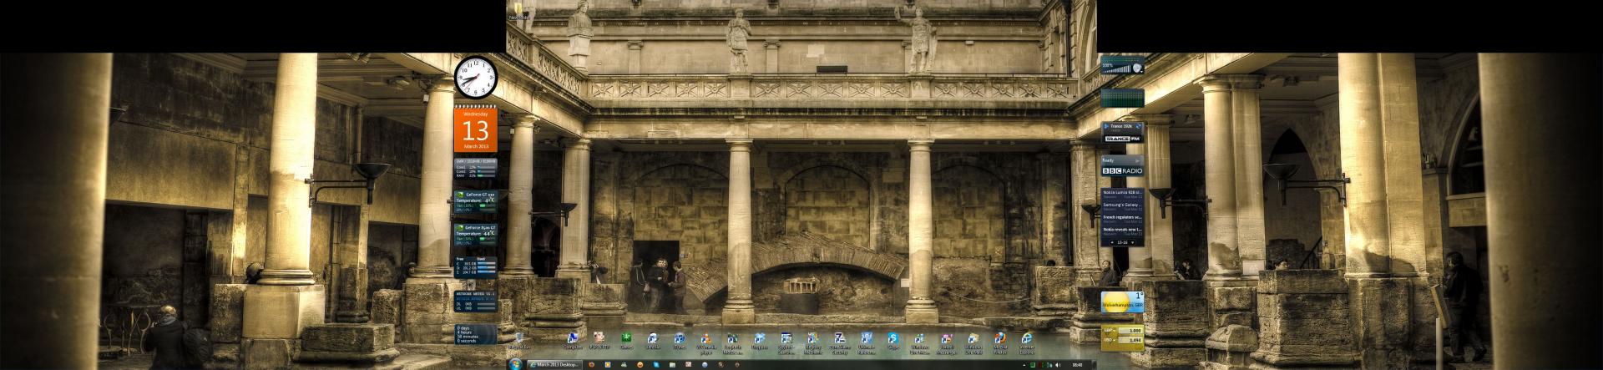Play the Trance radio gadget stream
Image resolution: width=1603 pixels, height=370 pixels.
[1107, 126]
